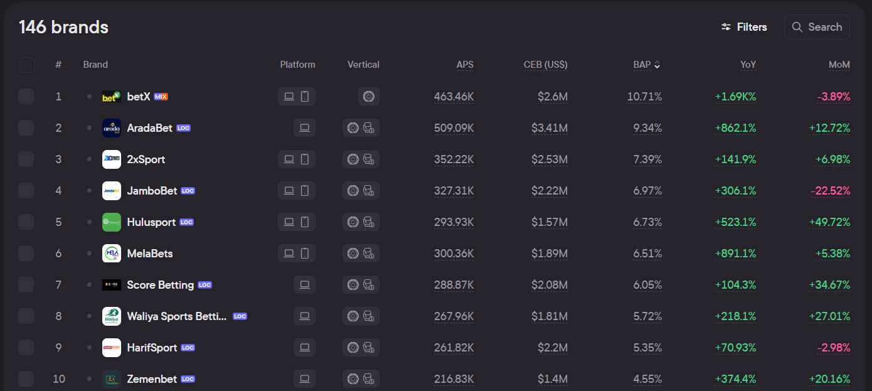Click the APS column header
Screen dimensions: 872x391
click(465, 65)
